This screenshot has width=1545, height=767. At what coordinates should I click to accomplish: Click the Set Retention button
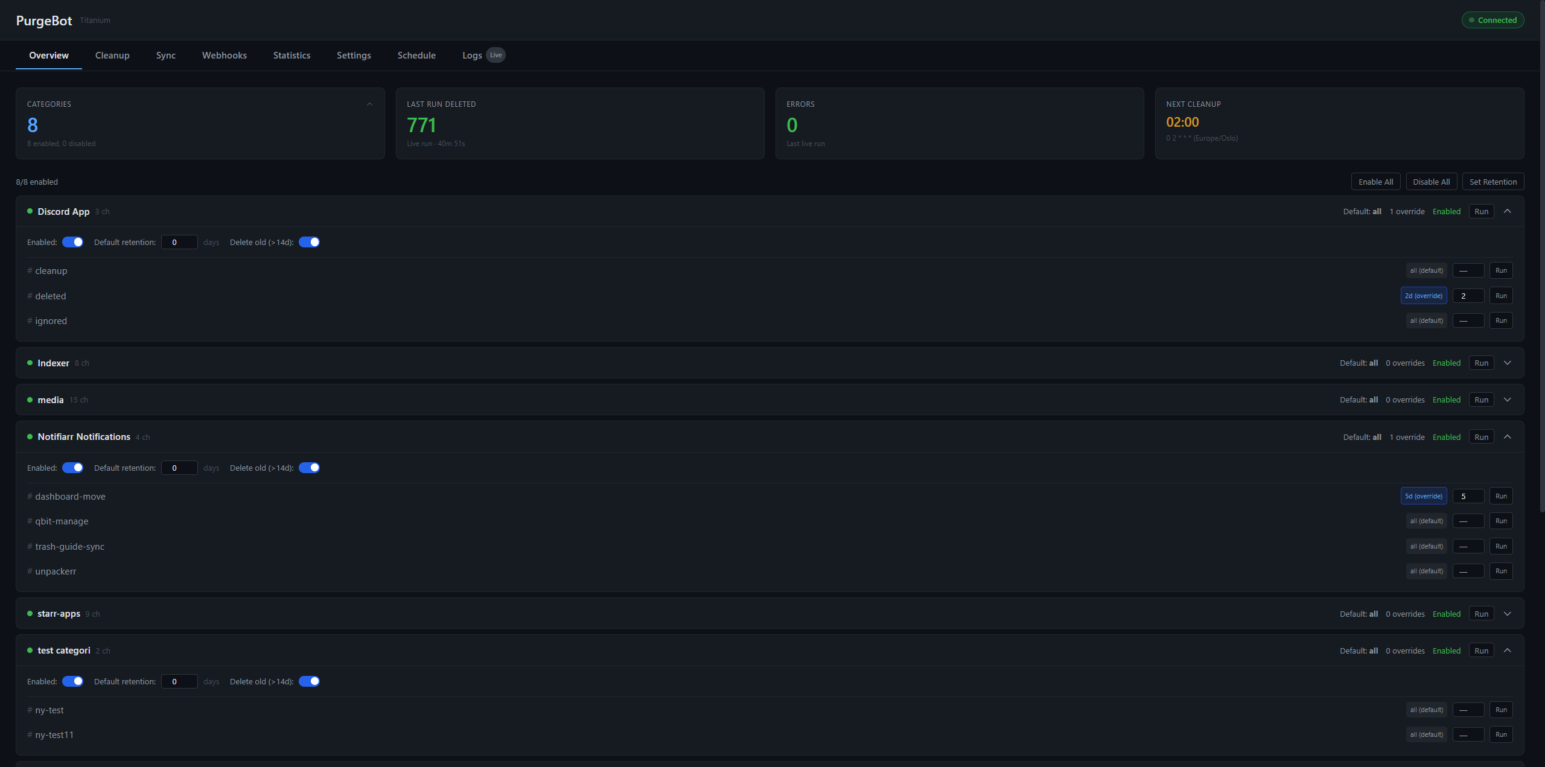pos(1492,182)
